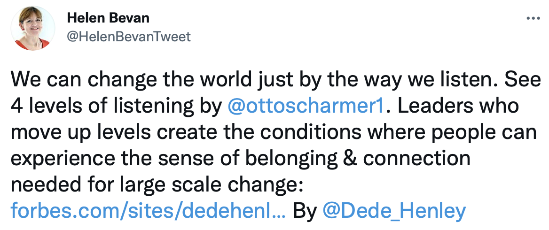Open Helen Bevan's profile via display name
The image size is (549, 230).
click(108, 18)
